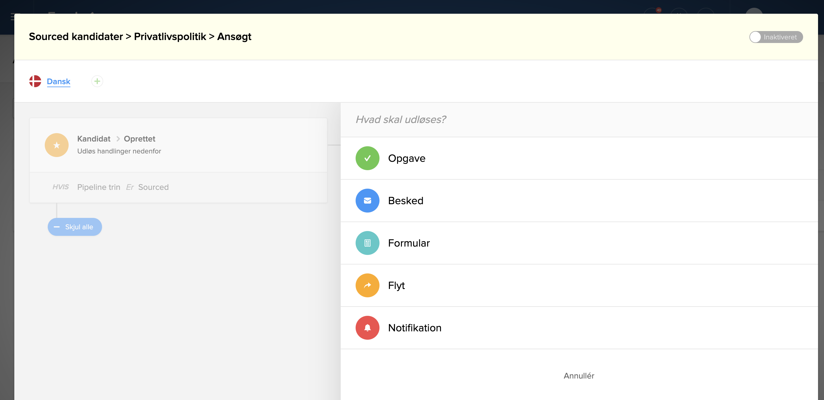Open the Dansk language tab
Screen dimensions: 824x400
click(58, 81)
